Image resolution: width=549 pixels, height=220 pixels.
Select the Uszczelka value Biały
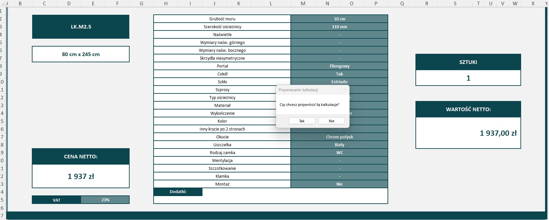(339, 145)
